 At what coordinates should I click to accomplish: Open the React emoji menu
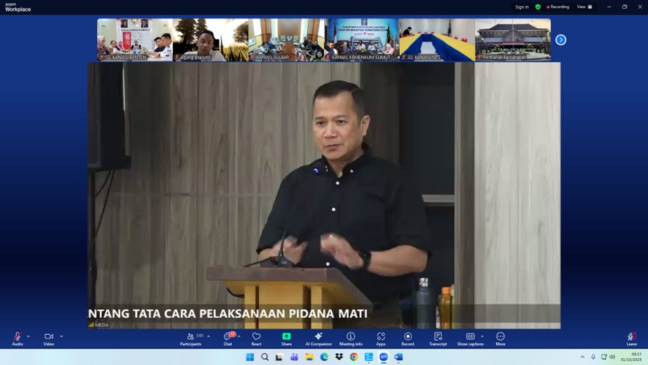pos(256,338)
